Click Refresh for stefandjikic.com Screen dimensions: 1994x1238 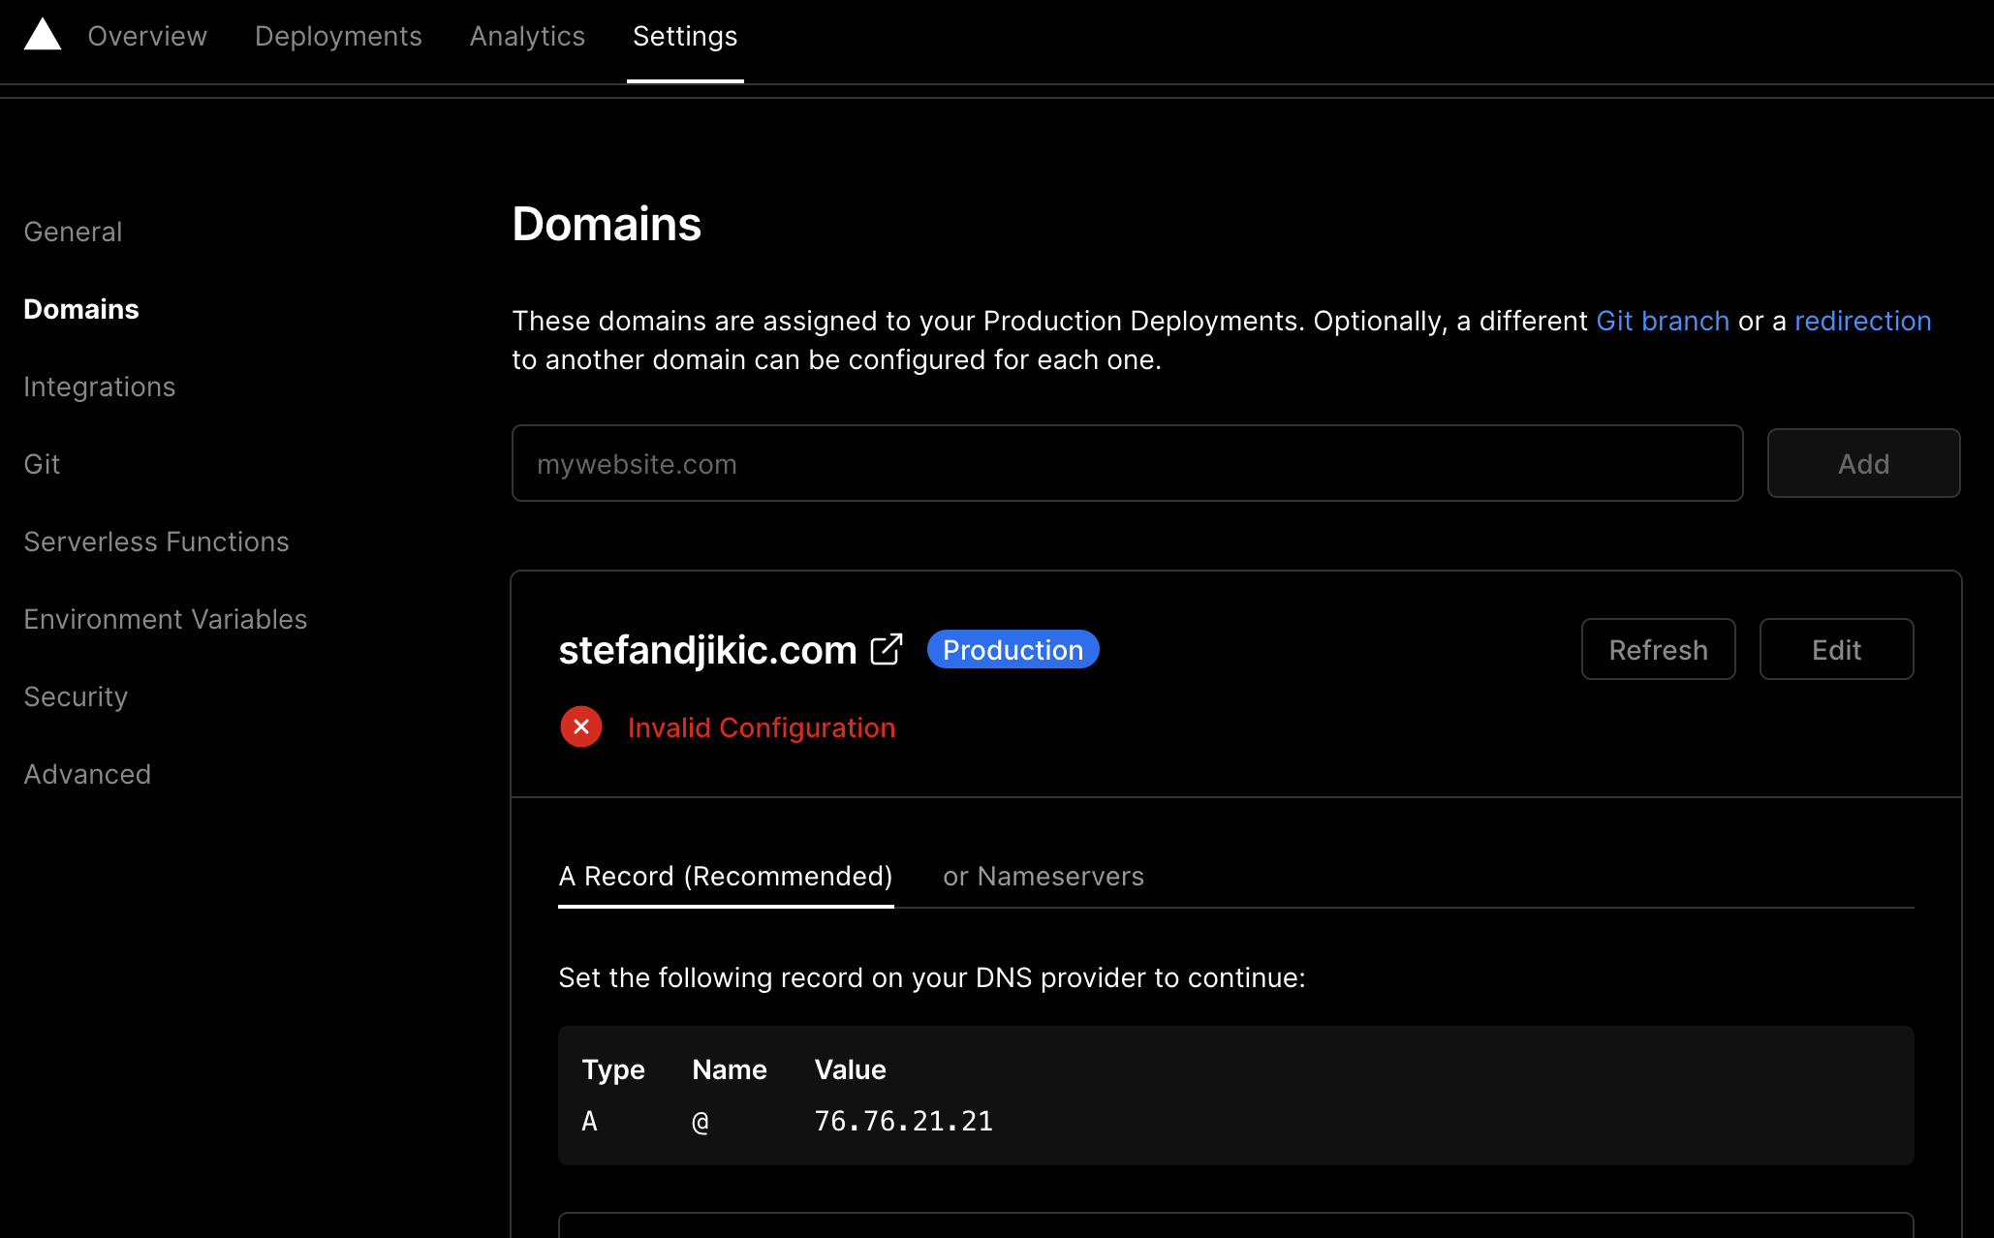(1658, 649)
